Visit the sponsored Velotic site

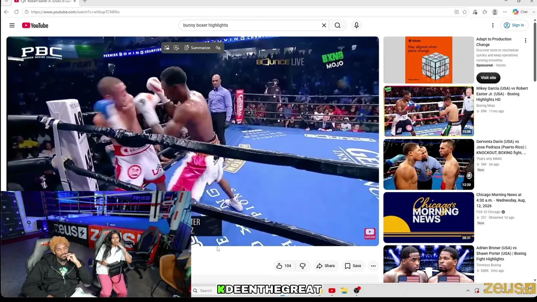click(x=488, y=78)
